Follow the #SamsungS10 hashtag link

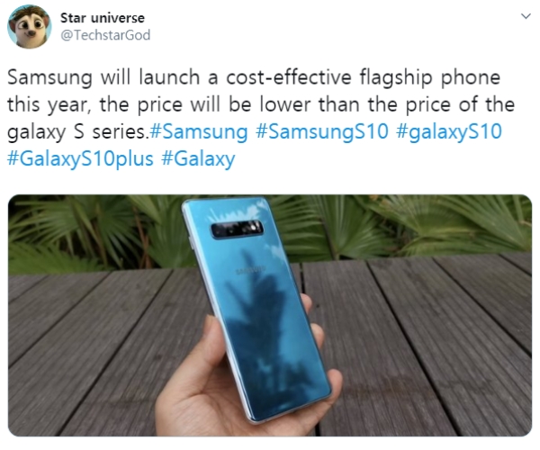tap(321, 132)
